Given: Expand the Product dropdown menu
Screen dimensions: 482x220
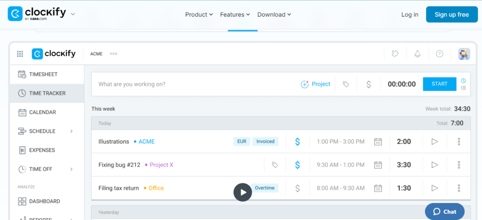Looking at the screenshot, I should 199,15.
